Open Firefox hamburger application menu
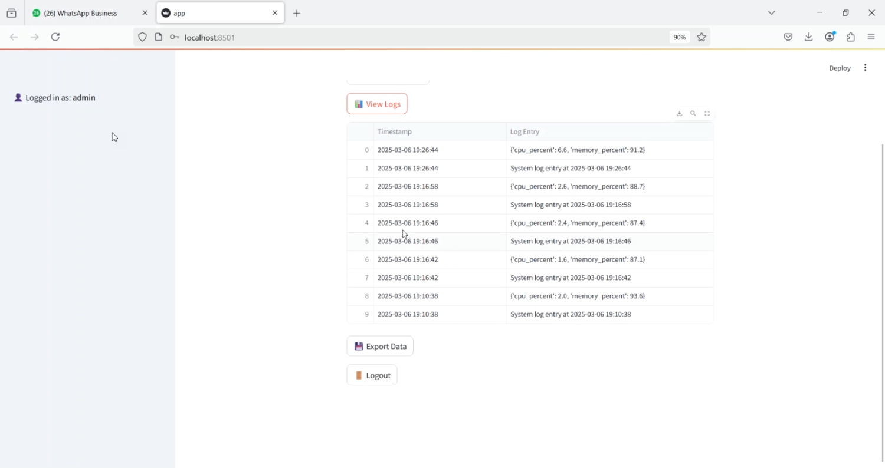The image size is (885, 468). [x=871, y=37]
